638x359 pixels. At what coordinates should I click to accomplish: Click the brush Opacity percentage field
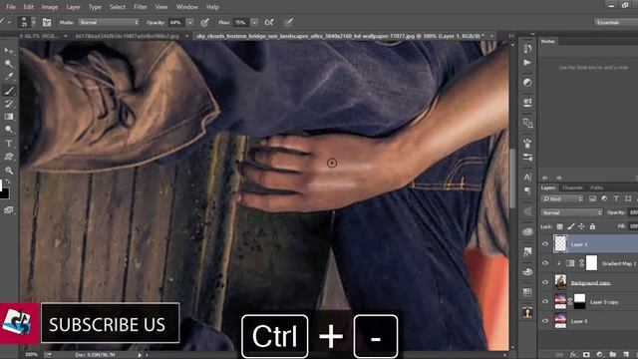[175, 22]
